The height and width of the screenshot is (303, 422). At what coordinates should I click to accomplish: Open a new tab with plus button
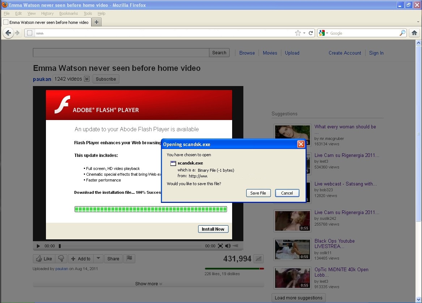coord(96,22)
